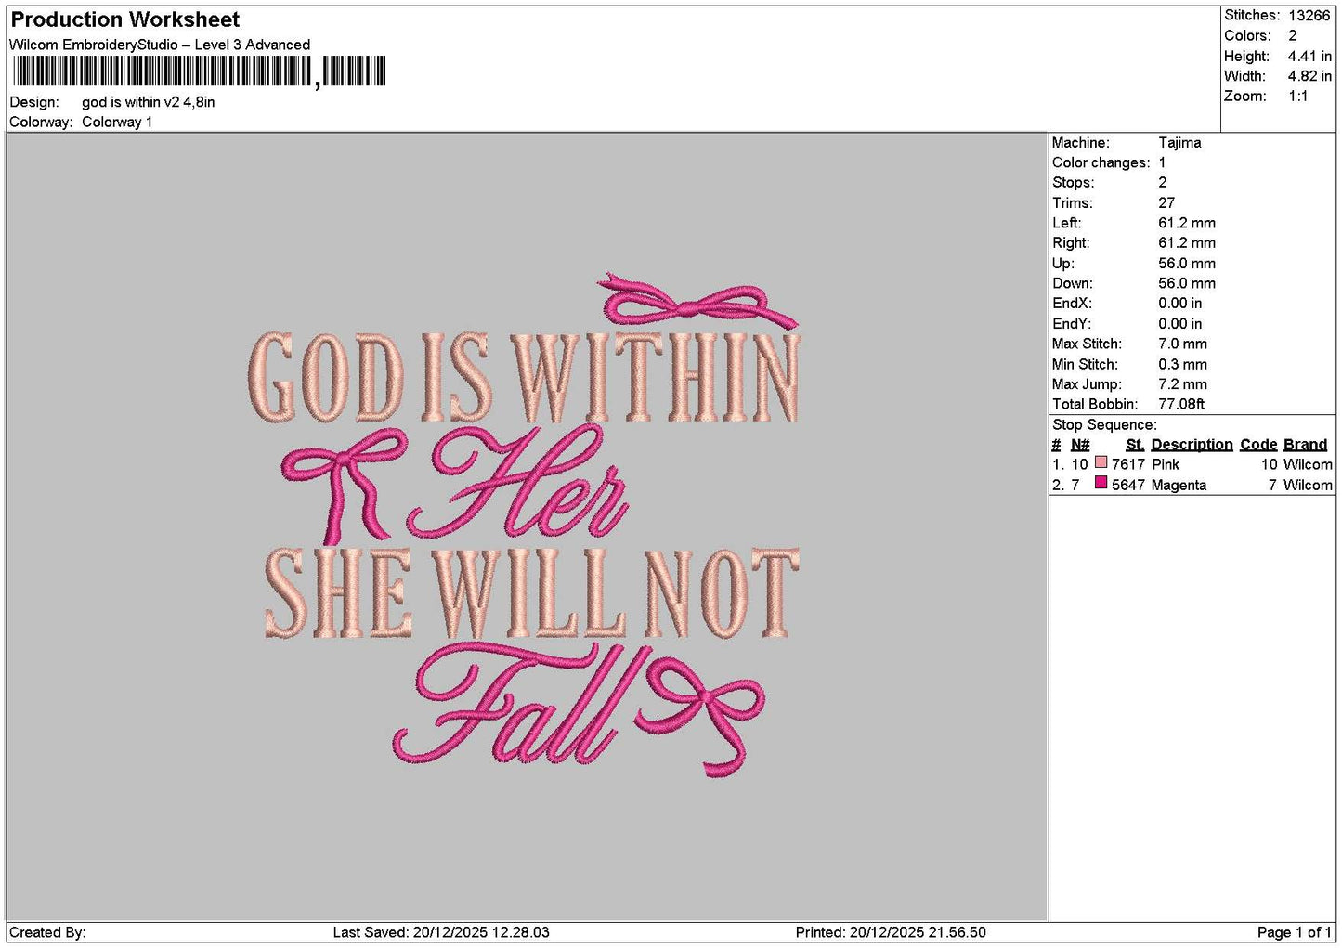Click the Production Worksheet title
This screenshot has width=1342, height=948.
(125, 19)
